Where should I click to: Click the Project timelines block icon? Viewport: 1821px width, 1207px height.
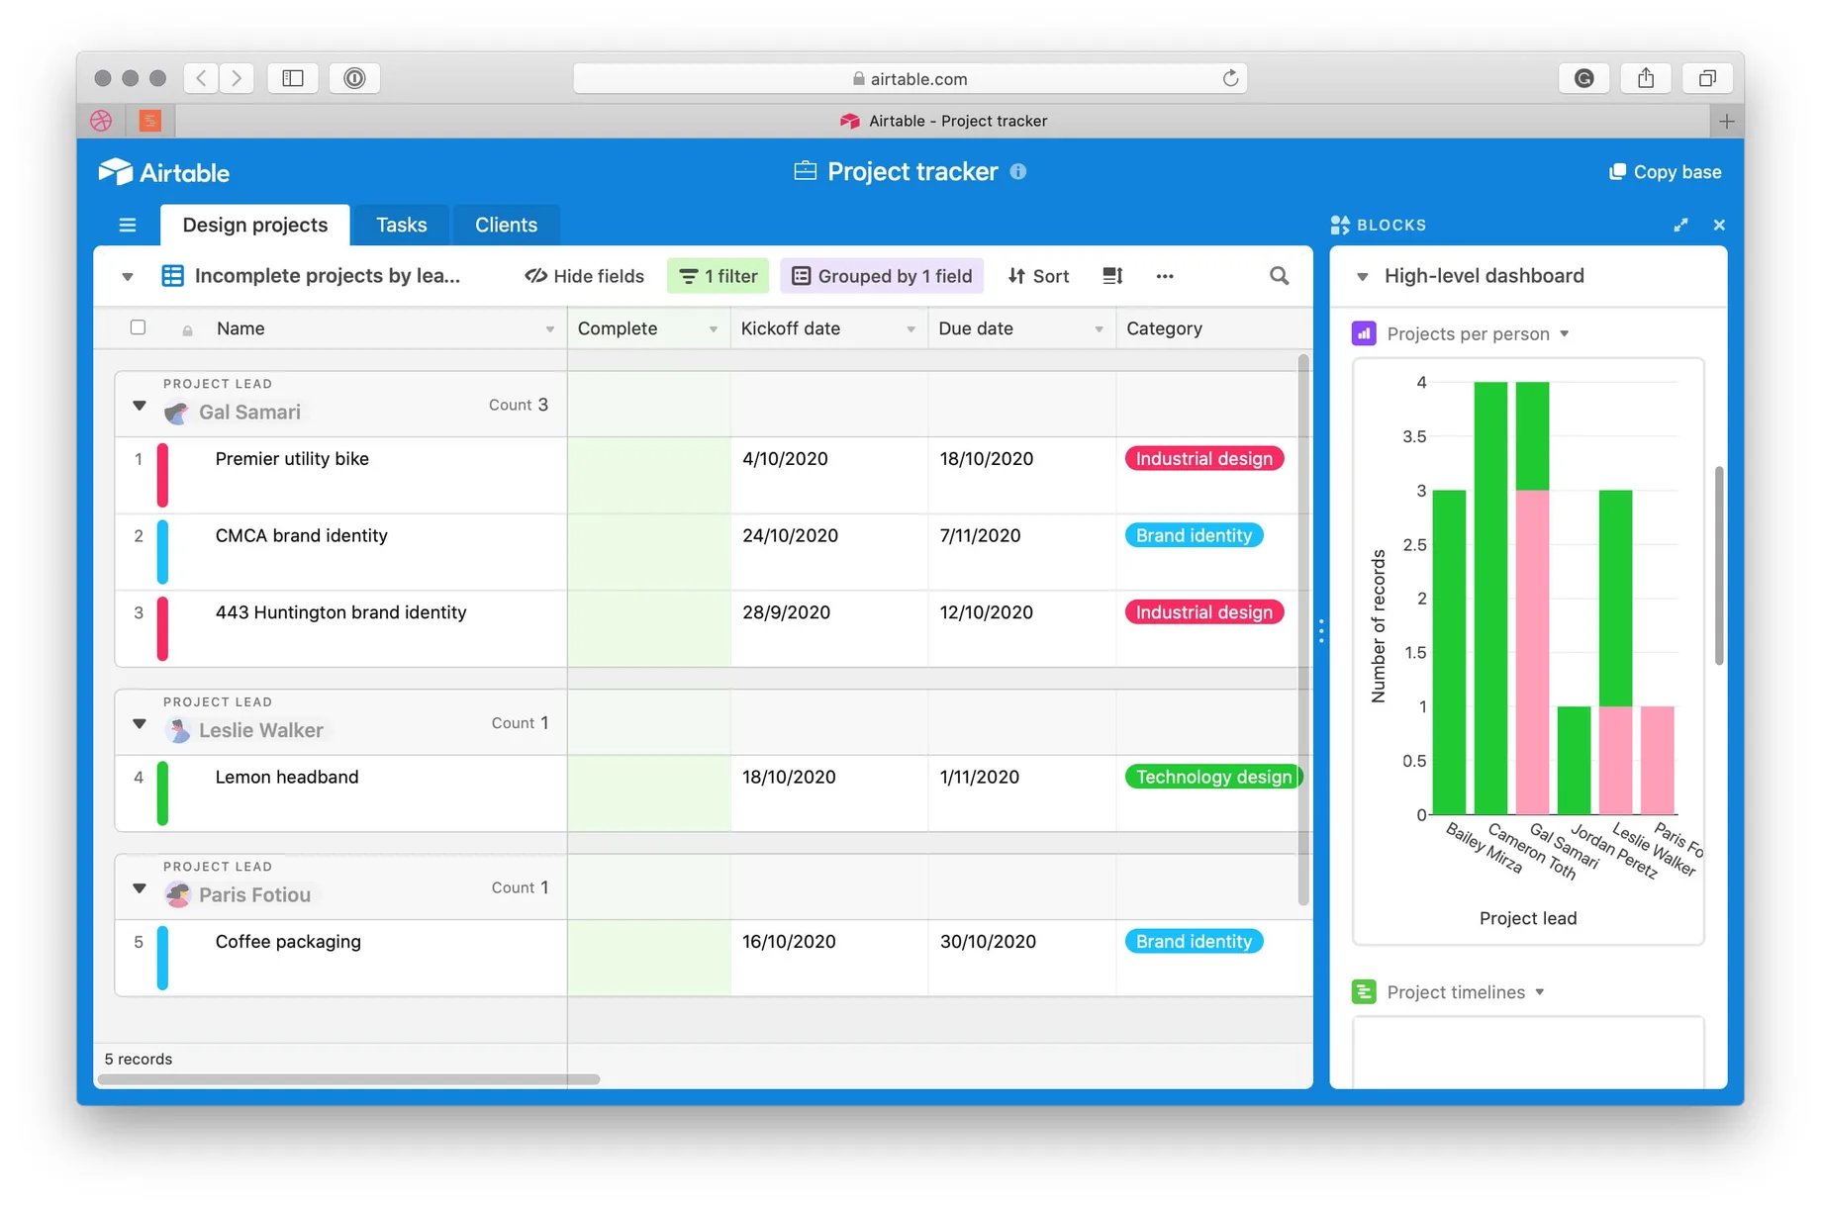(x=1364, y=991)
